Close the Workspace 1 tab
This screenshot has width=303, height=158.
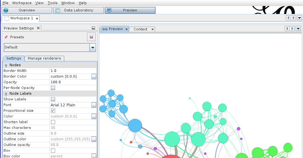pyautogui.click(x=37, y=19)
